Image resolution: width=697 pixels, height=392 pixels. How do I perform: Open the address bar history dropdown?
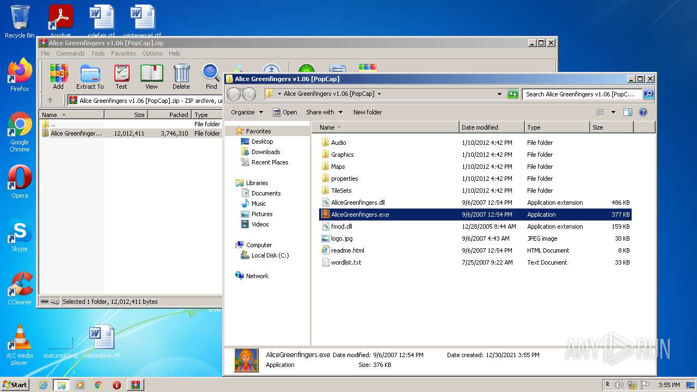[499, 94]
